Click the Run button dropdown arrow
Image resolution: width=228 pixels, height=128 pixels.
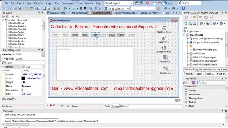pos(69,9)
